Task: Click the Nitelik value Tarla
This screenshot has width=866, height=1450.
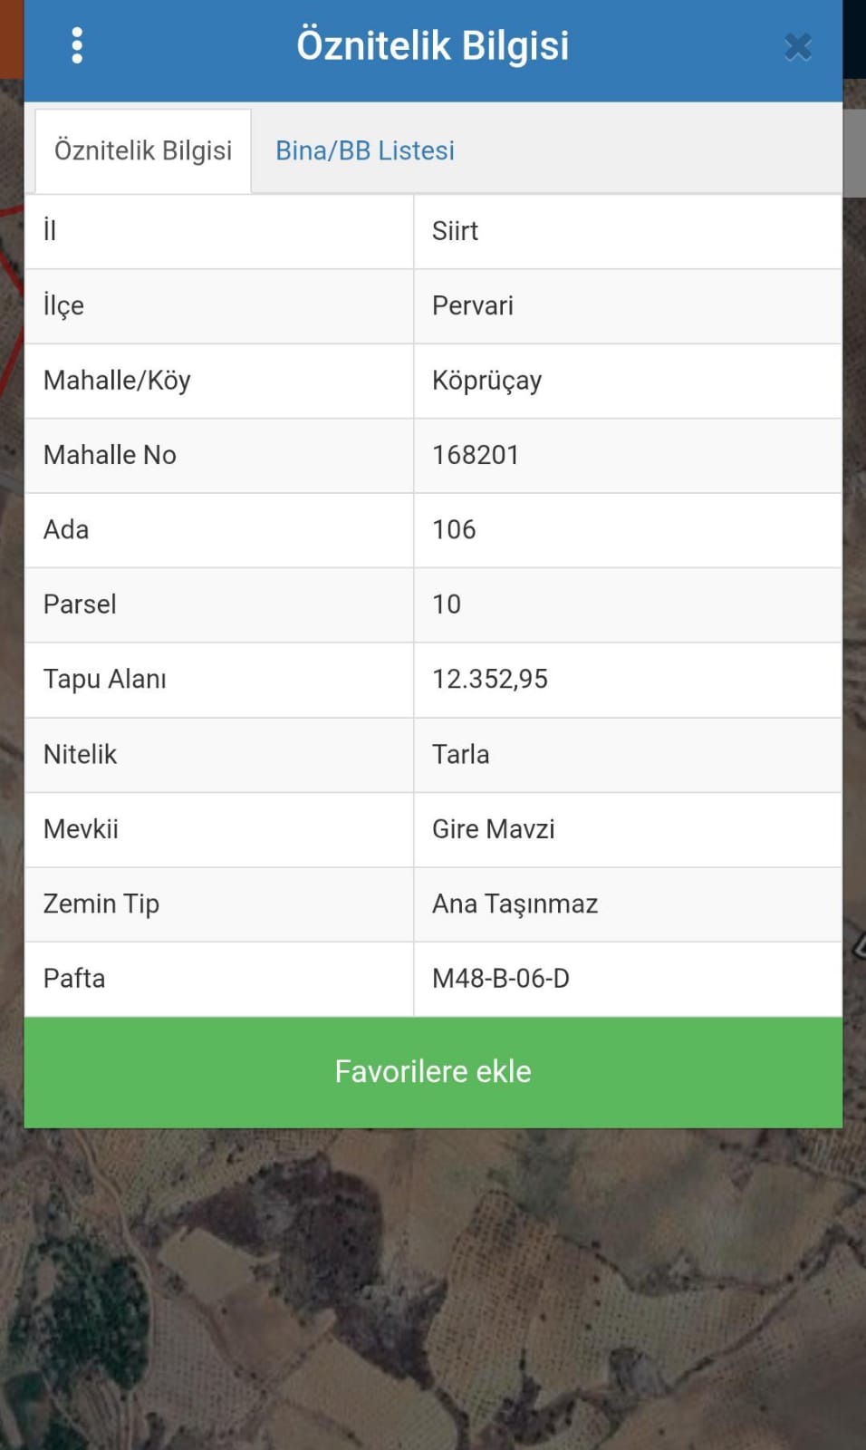Action: click(x=460, y=754)
